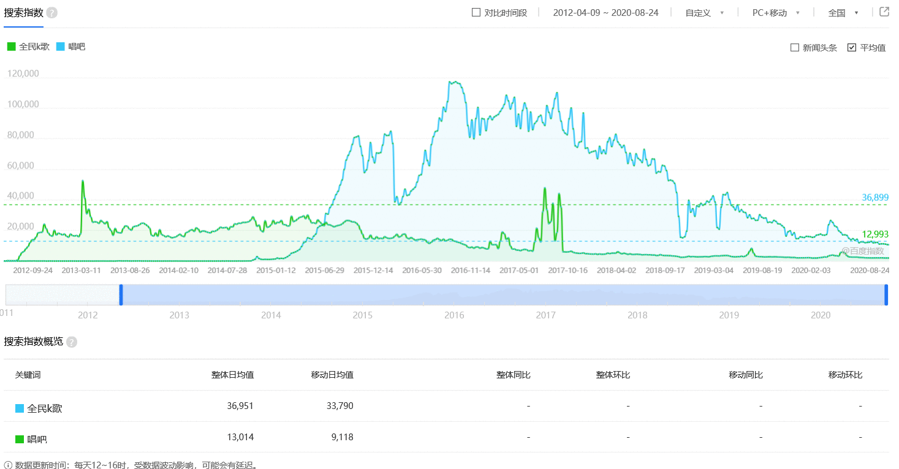Click the 2014-07-28 date on the chart axis

point(227,270)
